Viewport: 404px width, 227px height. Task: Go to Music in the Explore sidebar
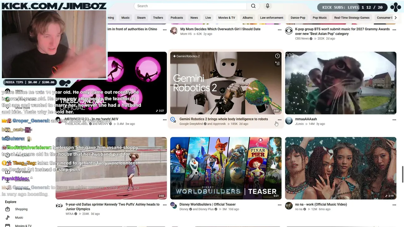point(19,218)
